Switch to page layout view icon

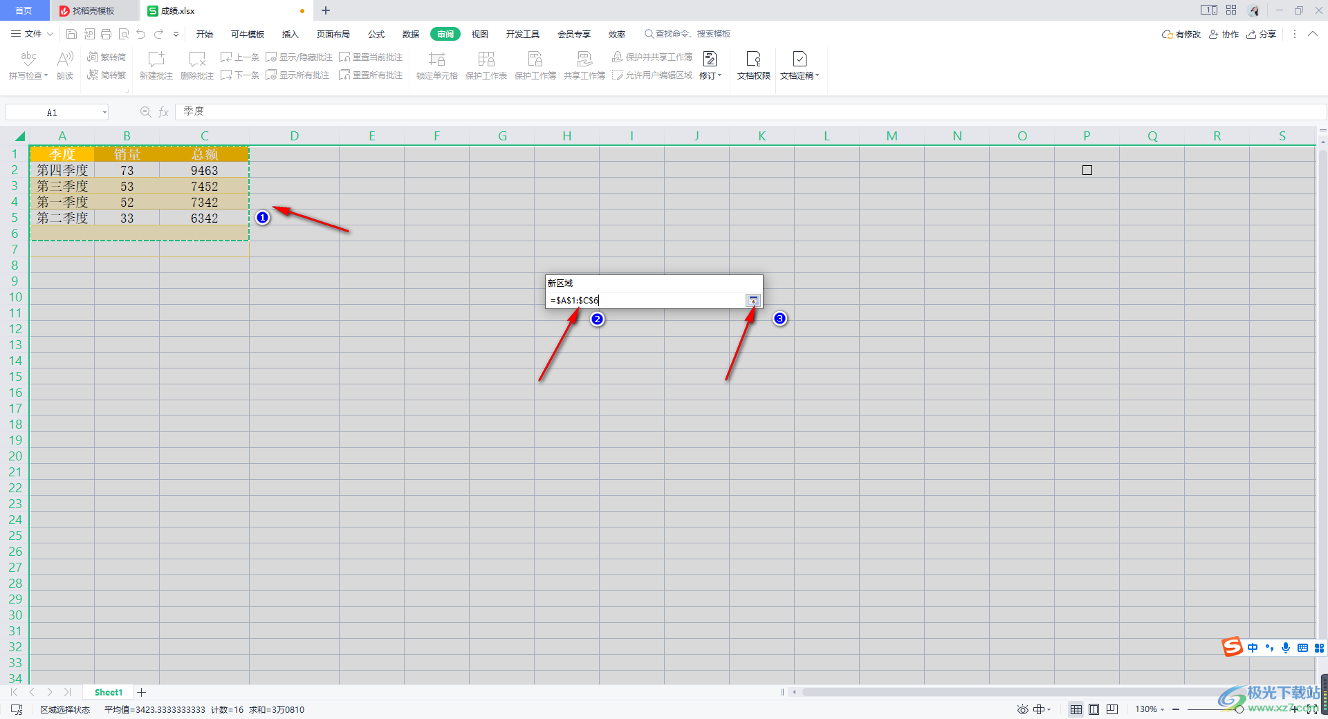[x=1094, y=709]
